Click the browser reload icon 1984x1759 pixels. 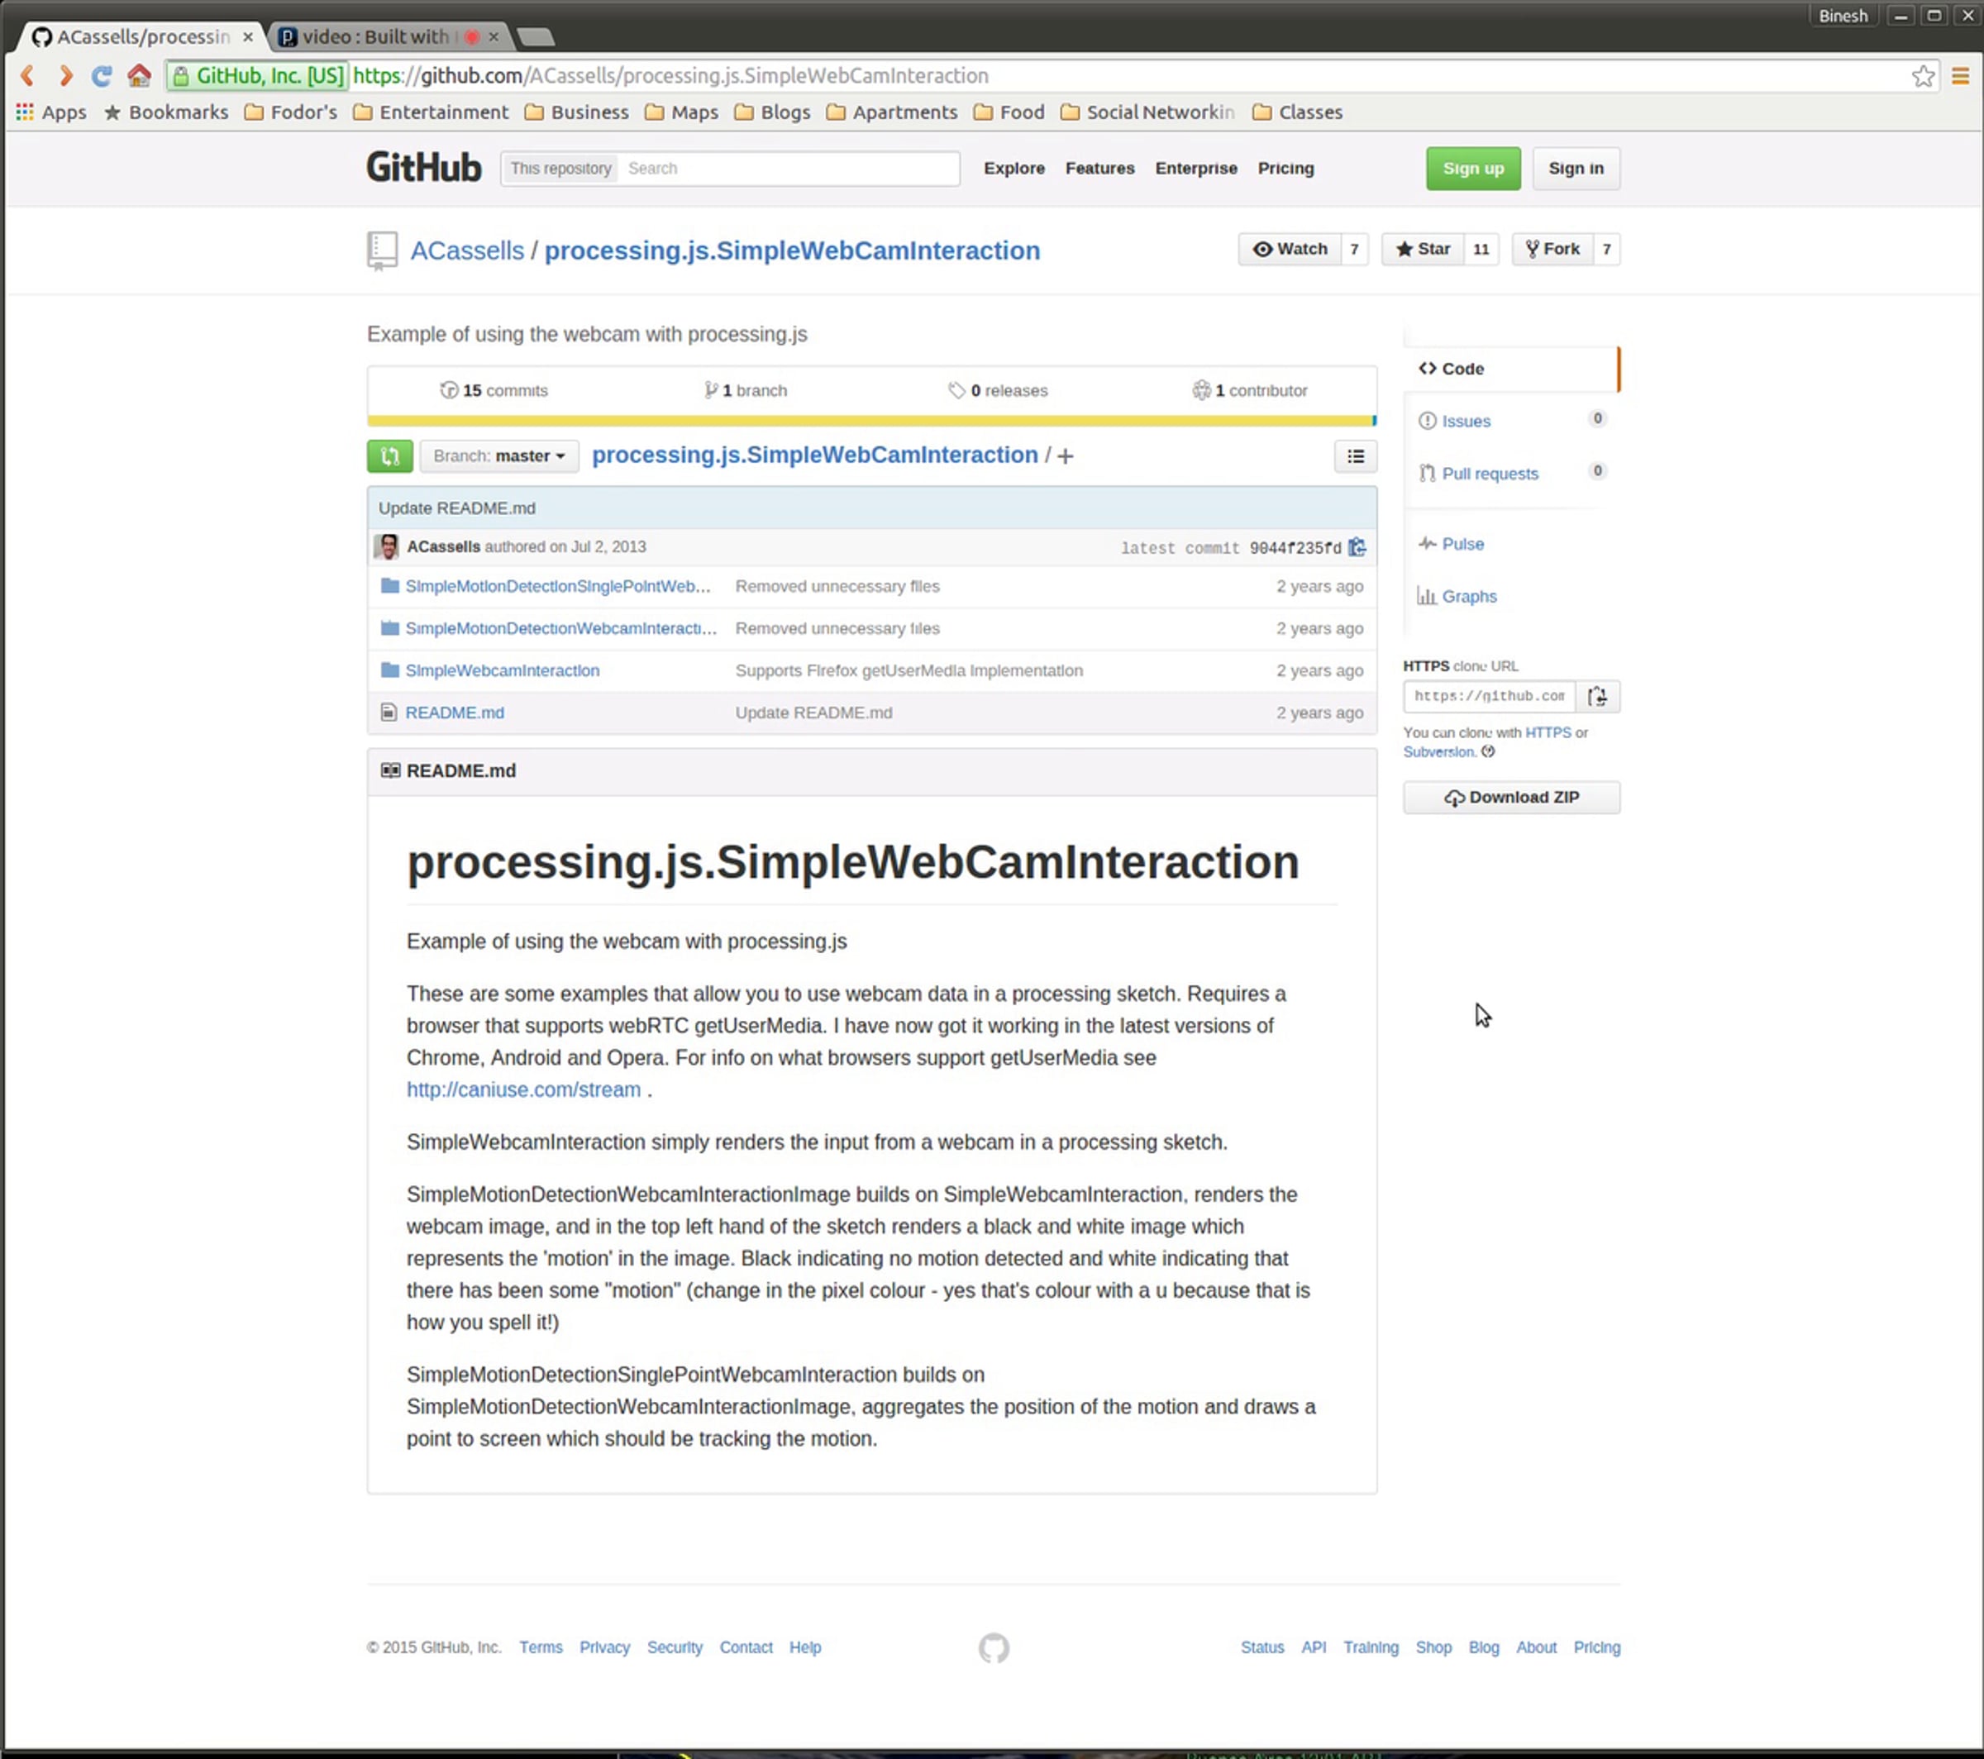coord(101,76)
